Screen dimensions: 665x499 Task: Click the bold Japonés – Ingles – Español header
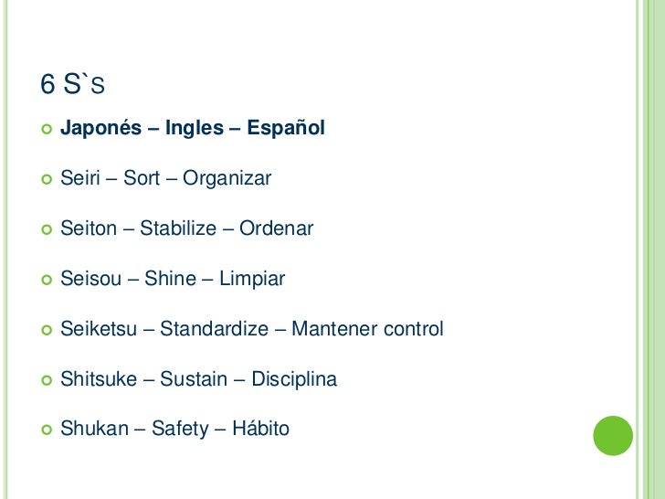193,128
